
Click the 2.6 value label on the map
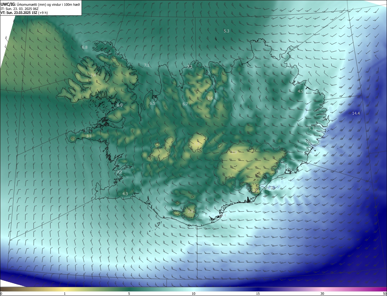point(210,98)
